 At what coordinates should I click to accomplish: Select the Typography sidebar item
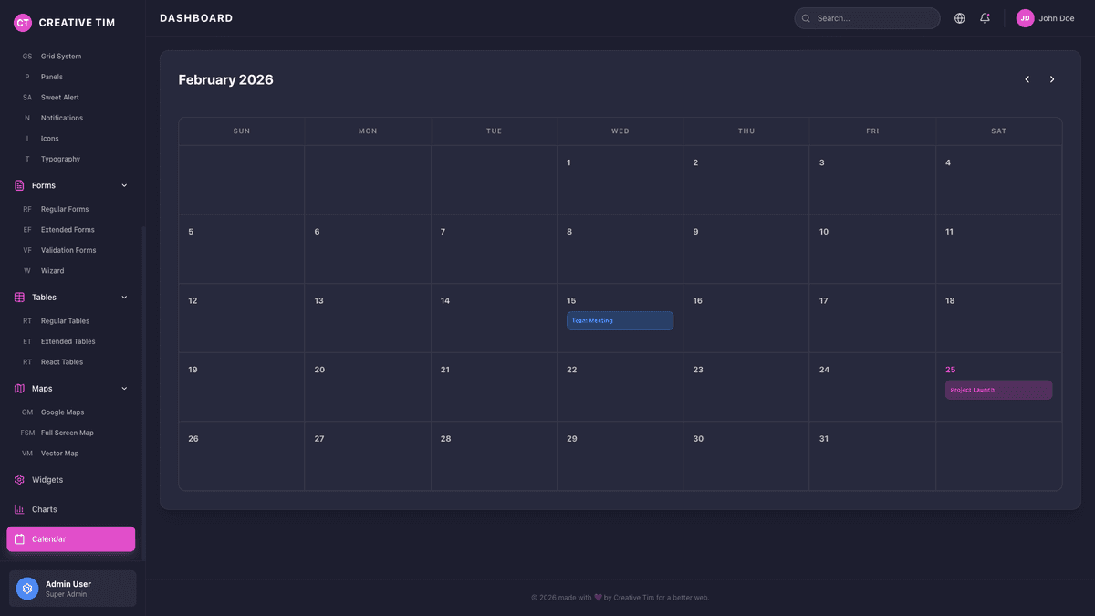pyautogui.click(x=60, y=158)
